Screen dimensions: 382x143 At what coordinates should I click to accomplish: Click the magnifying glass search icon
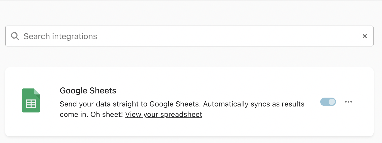click(x=15, y=36)
